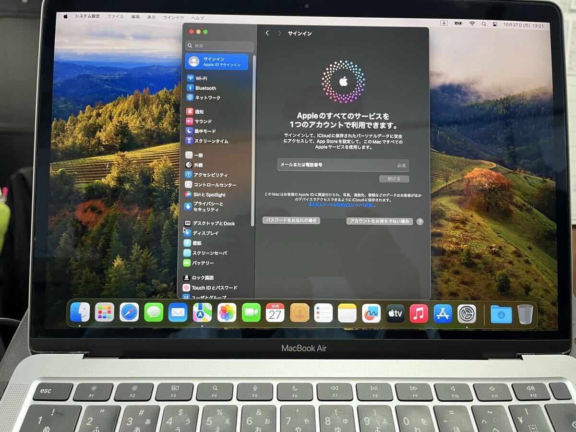Screen dimensions: 576x432
Task: Click アカウントをお持ちでない場合 button
Action: 380,221
